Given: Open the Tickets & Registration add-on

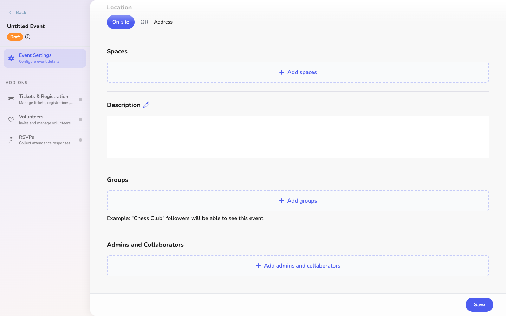Looking at the screenshot, I should [x=45, y=99].
